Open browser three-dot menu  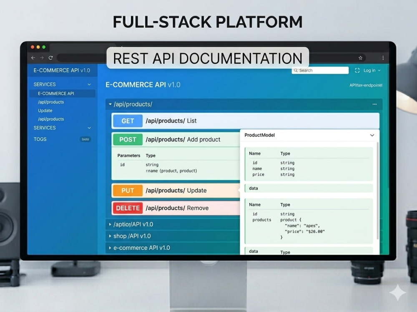pos(383,58)
